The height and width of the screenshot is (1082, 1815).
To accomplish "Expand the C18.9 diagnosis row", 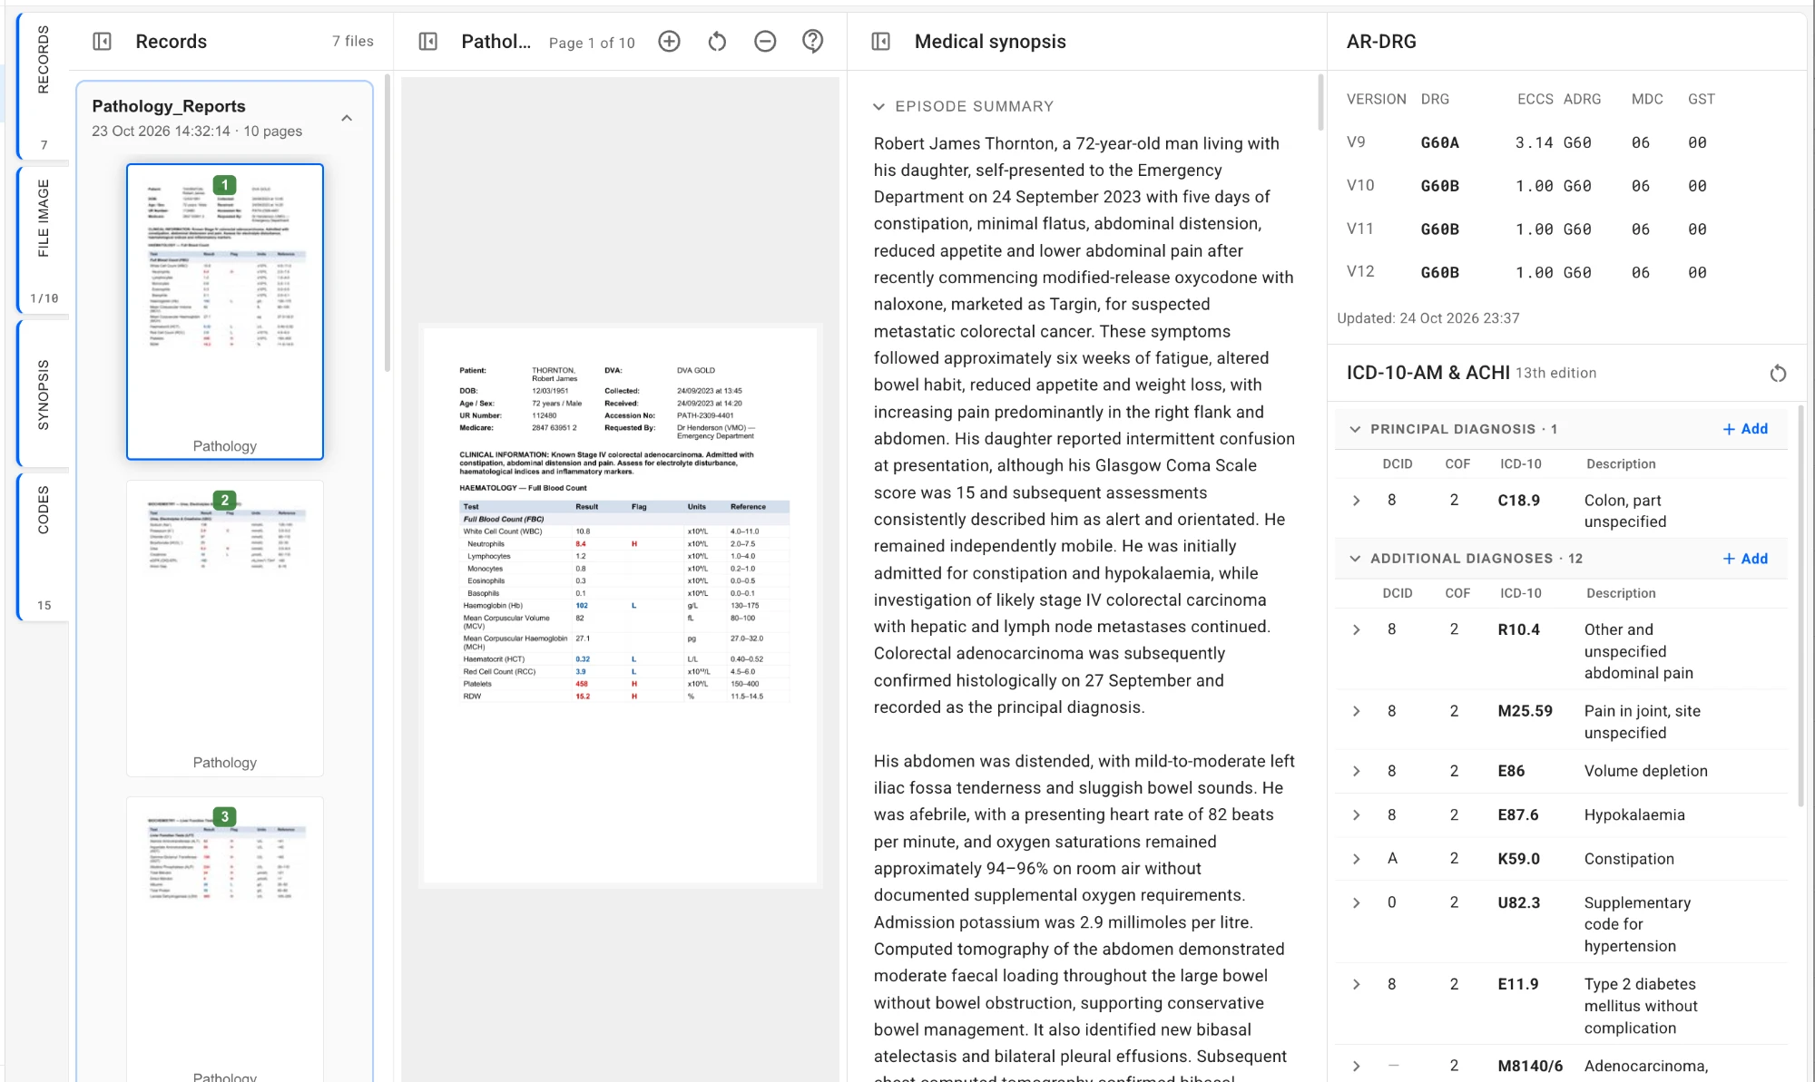I will 1357,501.
